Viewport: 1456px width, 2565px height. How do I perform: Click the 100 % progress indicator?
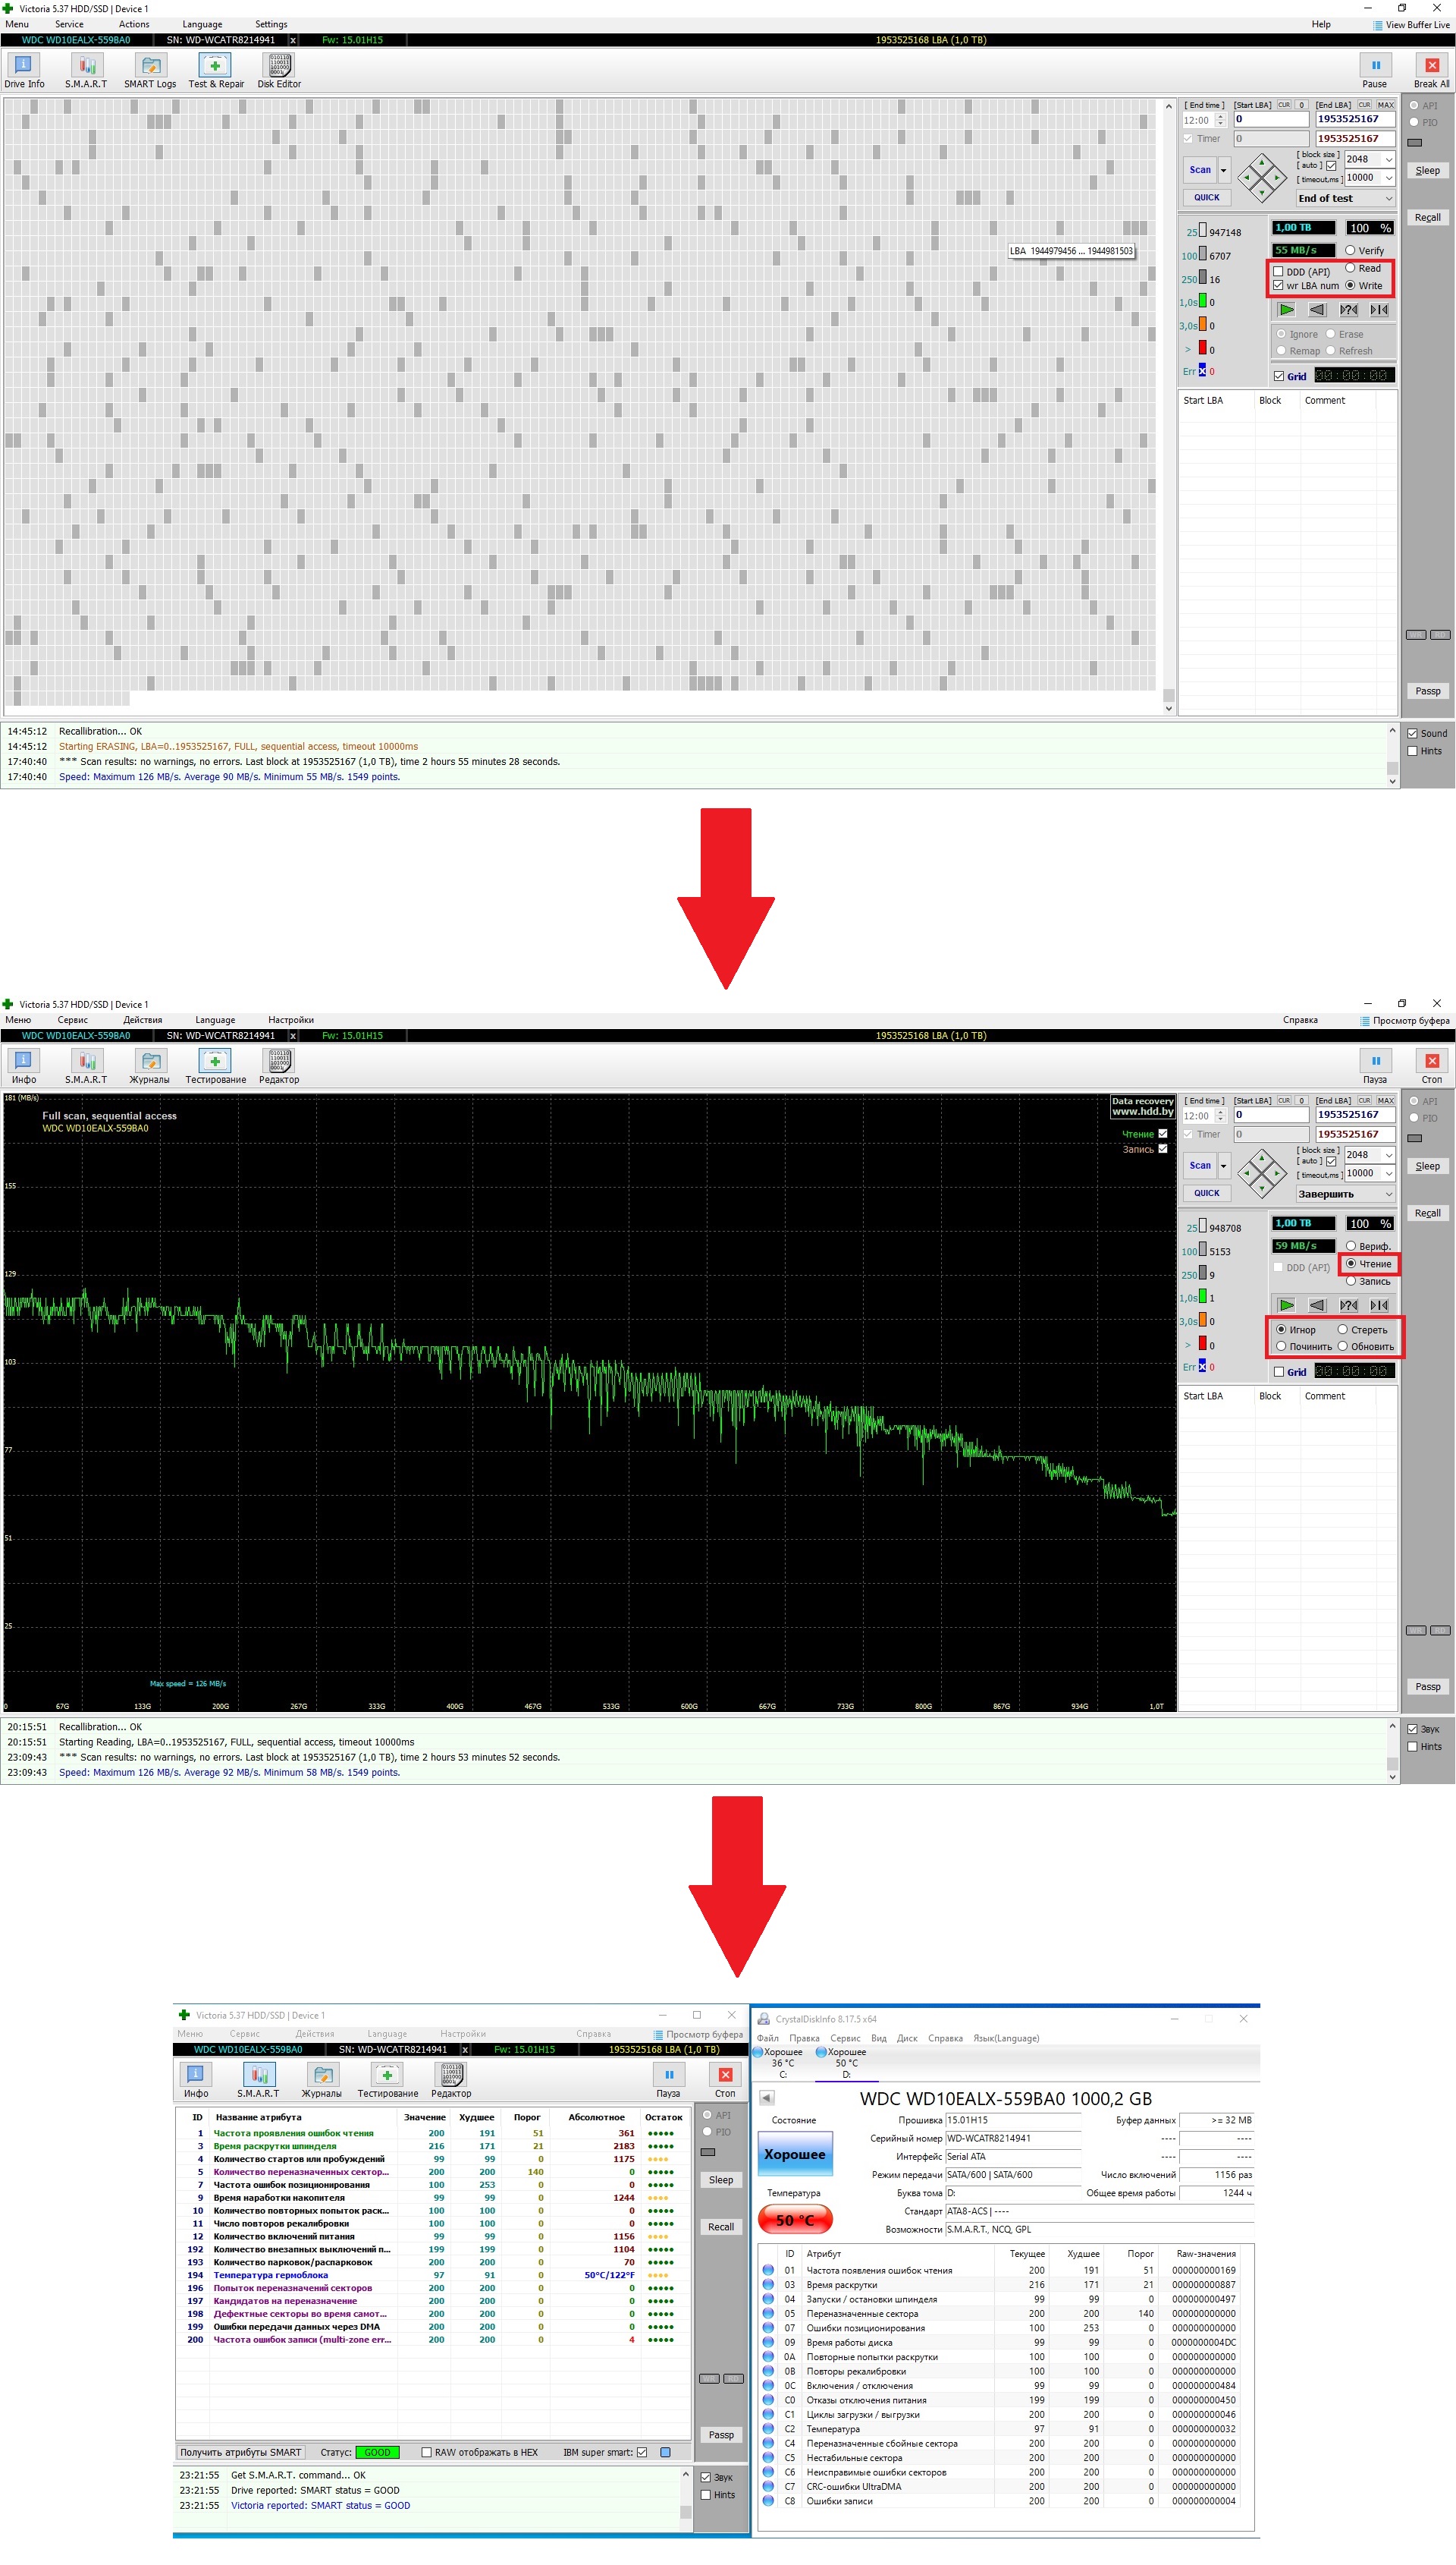point(1369,228)
